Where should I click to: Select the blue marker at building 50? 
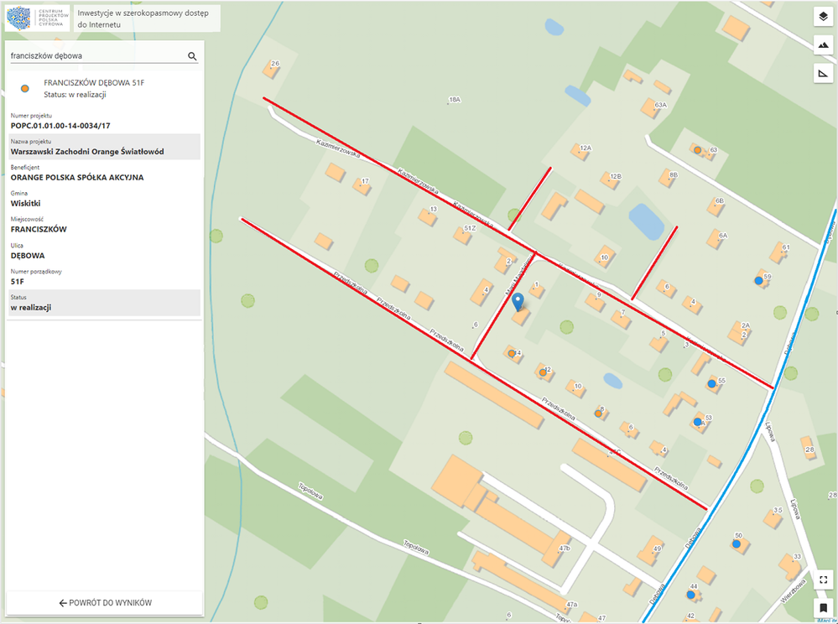pos(736,543)
